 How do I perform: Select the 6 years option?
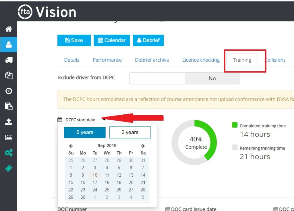click(130, 132)
